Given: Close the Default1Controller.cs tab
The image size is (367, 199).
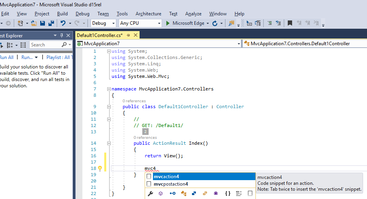Looking at the screenshot, I should click(135, 35).
